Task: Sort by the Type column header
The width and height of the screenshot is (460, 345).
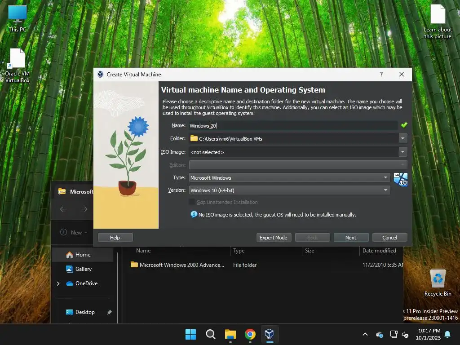Action: (x=239, y=251)
